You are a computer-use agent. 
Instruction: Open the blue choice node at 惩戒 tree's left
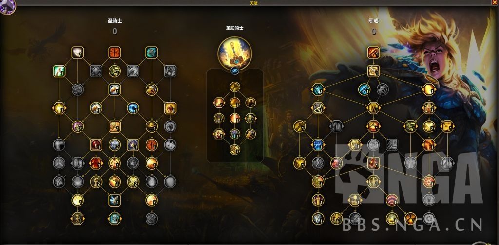[x=318, y=89]
